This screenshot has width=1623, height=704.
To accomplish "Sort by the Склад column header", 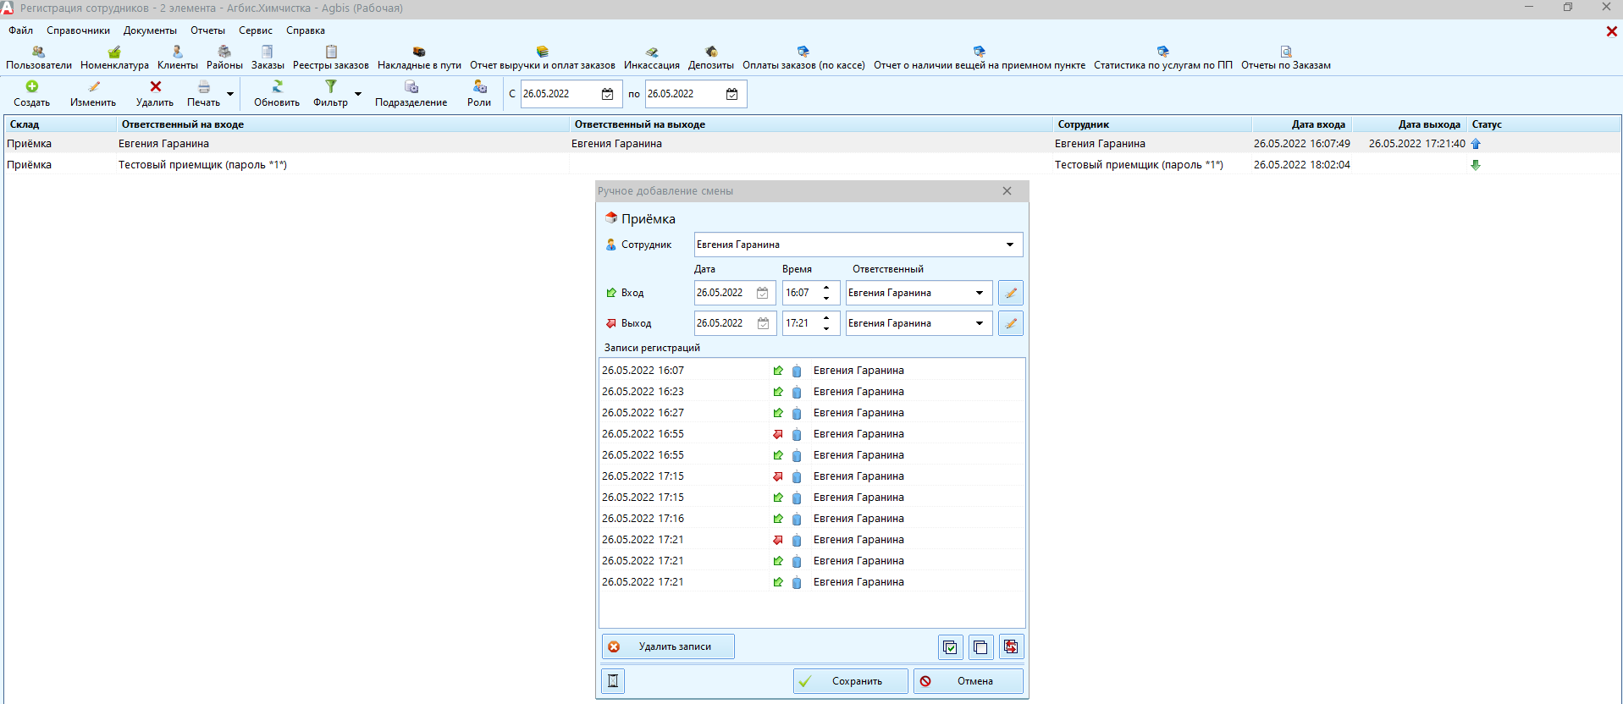I will point(60,124).
